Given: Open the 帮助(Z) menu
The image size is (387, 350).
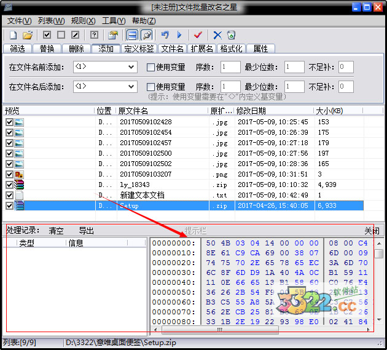Looking at the screenshot, I should coord(144,21).
